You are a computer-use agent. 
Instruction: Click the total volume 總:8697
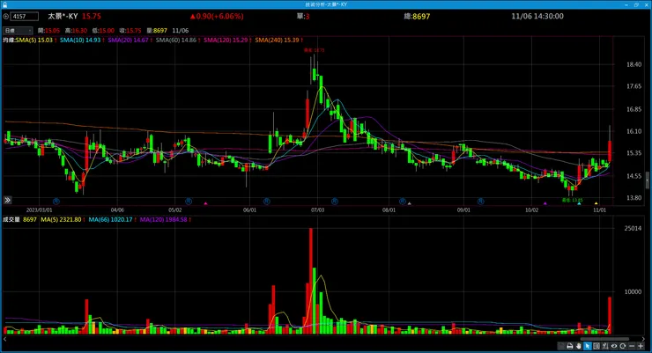click(x=417, y=16)
